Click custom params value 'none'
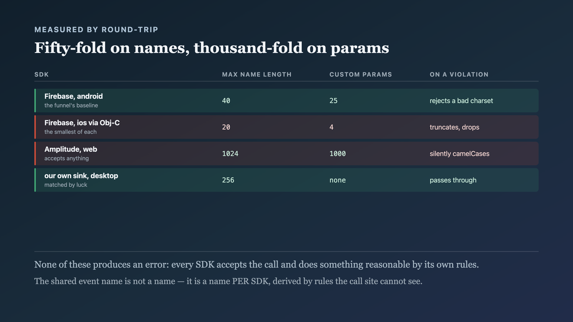The image size is (573, 322). (338, 180)
